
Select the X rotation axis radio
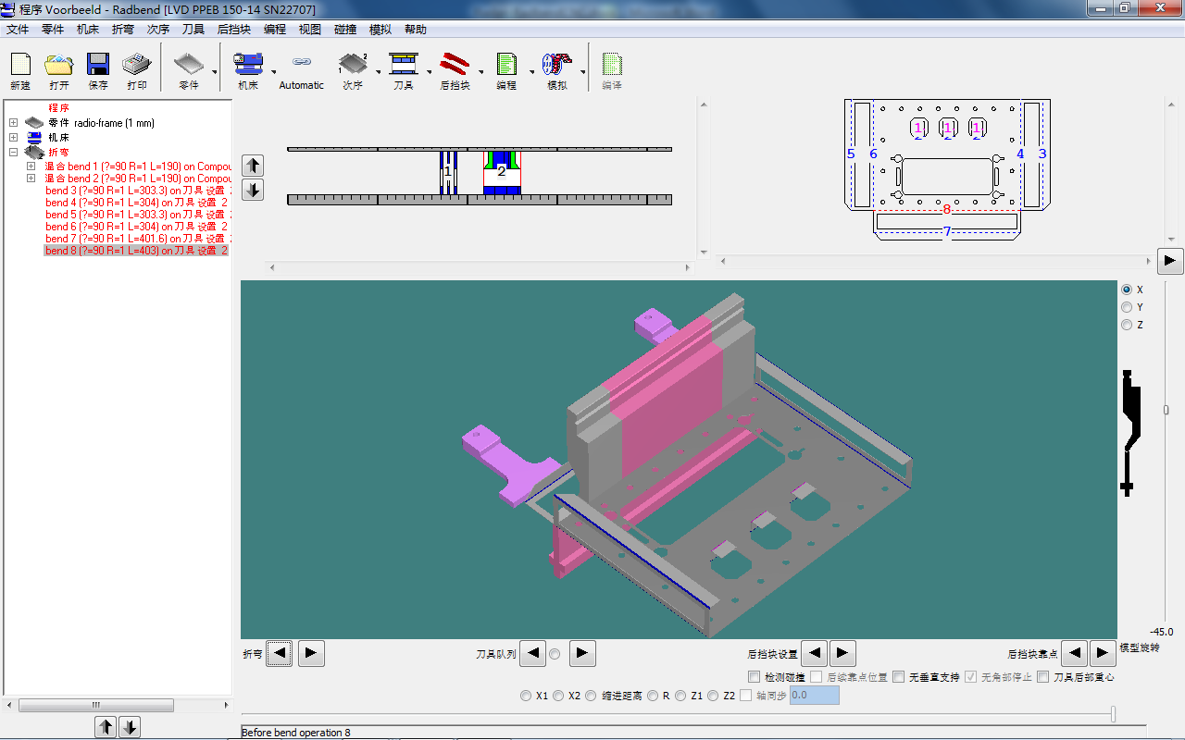(x=1127, y=290)
